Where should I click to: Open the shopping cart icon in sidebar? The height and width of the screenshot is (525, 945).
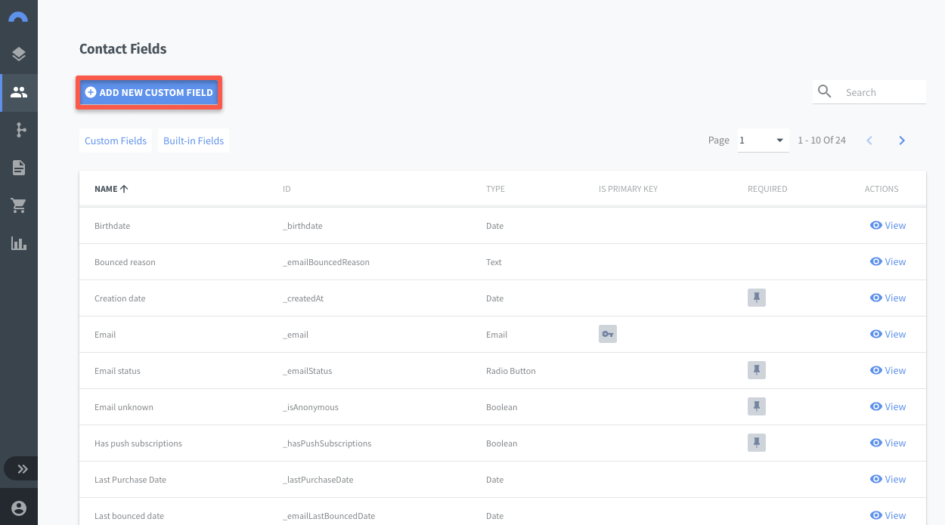point(19,205)
